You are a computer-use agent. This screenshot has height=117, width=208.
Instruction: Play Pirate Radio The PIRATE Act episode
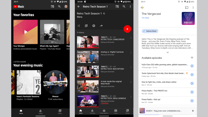click(192, 92)
